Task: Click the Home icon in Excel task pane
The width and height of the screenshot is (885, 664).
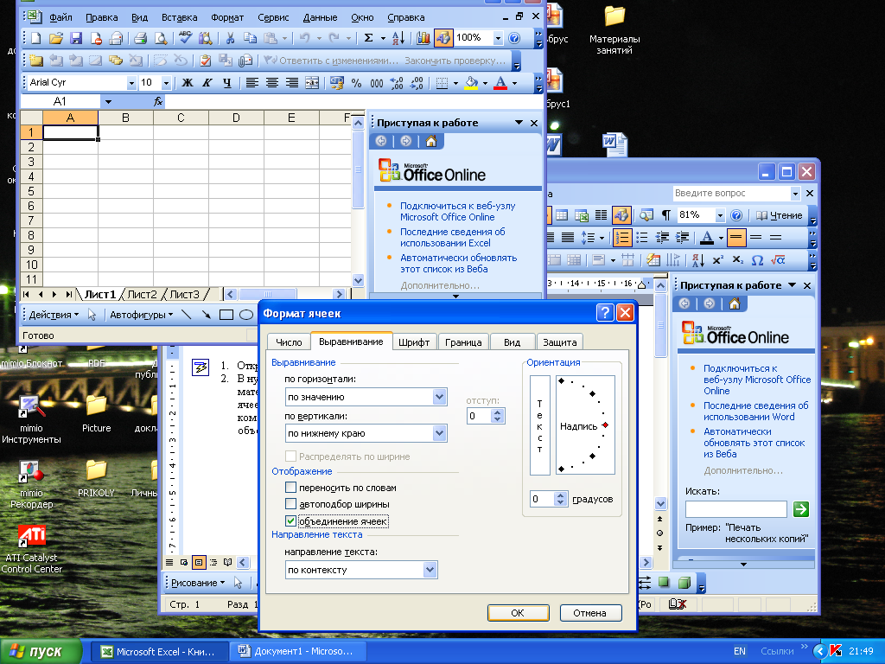Action: point(431,141)
